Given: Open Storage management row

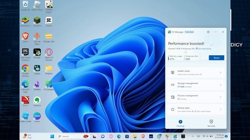Looking at the screenshot, I should pyautogui.click(x=196, y=85).
